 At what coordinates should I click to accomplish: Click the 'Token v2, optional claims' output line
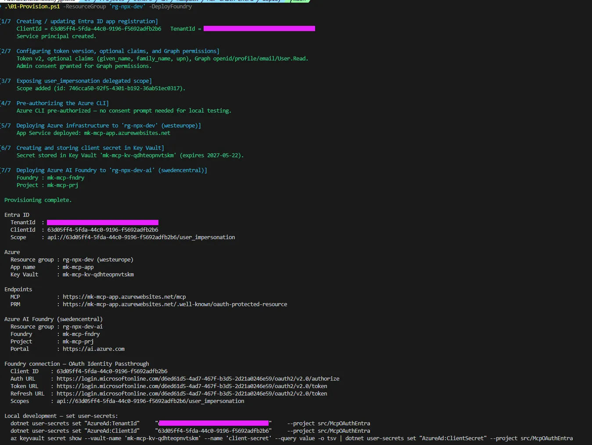coord(162,59)
